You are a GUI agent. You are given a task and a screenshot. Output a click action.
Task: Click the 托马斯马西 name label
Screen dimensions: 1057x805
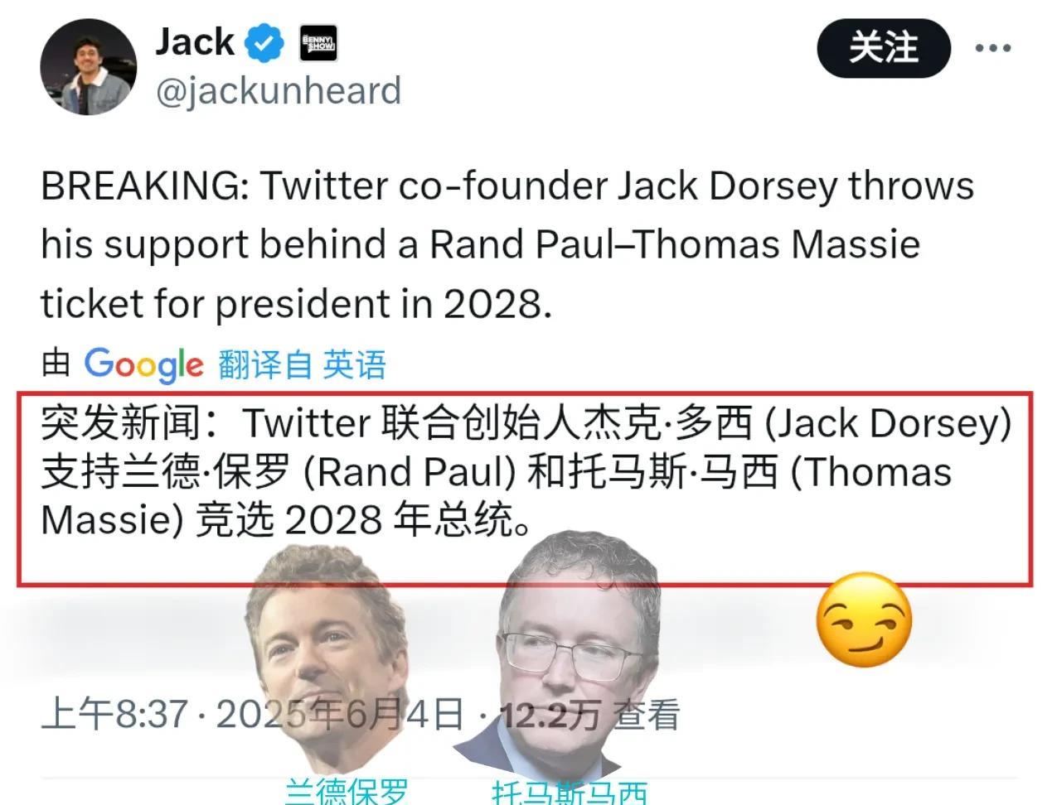(570, 793)
